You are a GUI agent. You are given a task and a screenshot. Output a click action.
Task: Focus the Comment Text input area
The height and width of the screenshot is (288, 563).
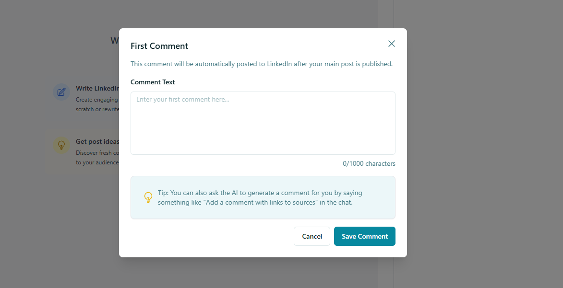point(263,123)
